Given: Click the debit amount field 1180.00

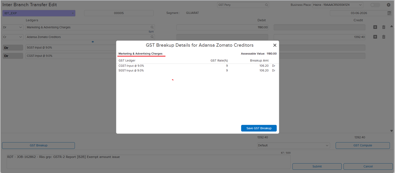Looking at the screenshot, I should pyautogui.click(x=222, y=27).
